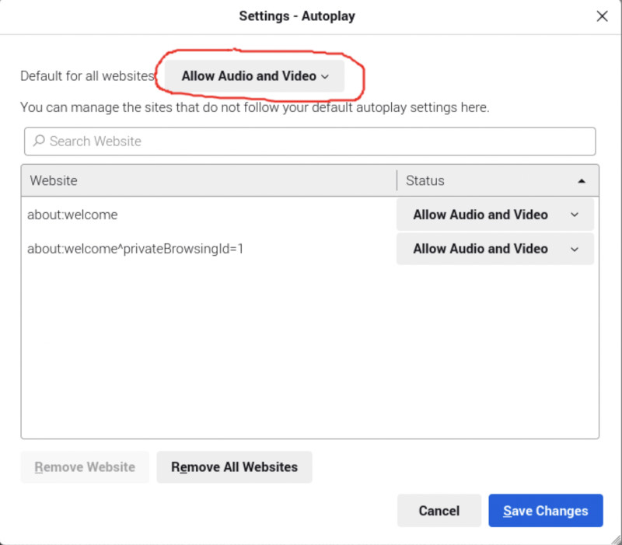Screen dimensions: 622x545
Task: Click into the Search Website field
Action: click(311, 141)
